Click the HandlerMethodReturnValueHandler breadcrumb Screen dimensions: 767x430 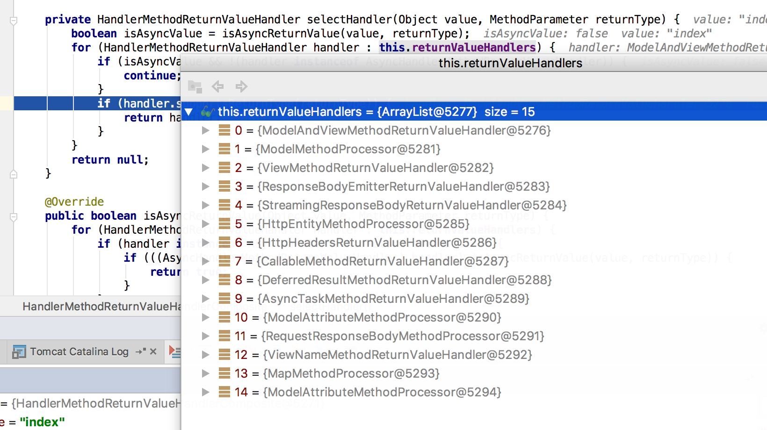coord(101,306)
